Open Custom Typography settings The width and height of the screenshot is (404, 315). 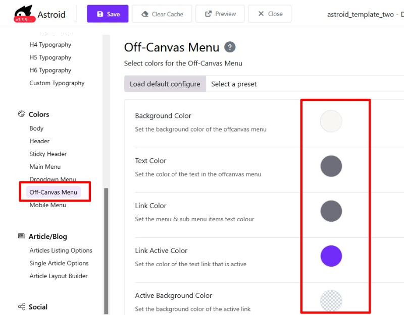57,83
